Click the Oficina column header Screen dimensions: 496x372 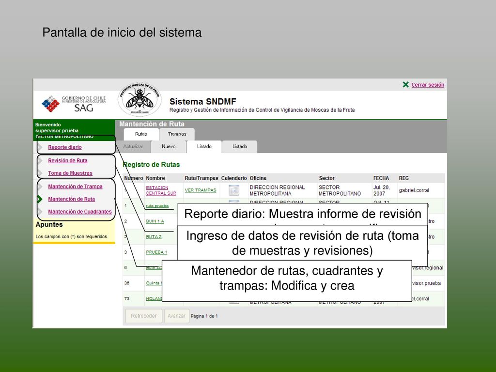(258, 178)
